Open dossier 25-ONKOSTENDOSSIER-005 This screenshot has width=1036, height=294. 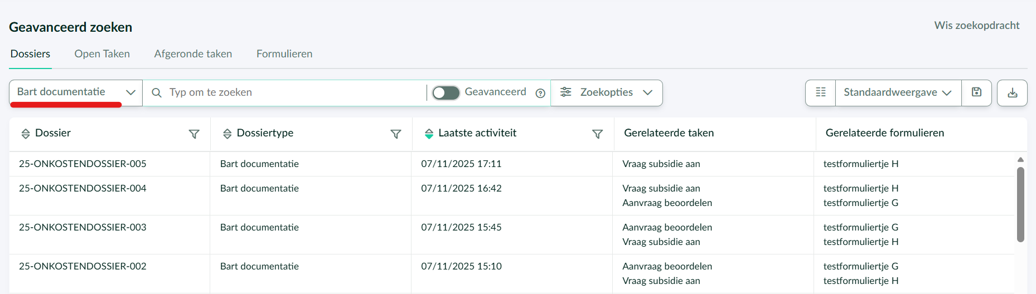[x=83, y=164]
